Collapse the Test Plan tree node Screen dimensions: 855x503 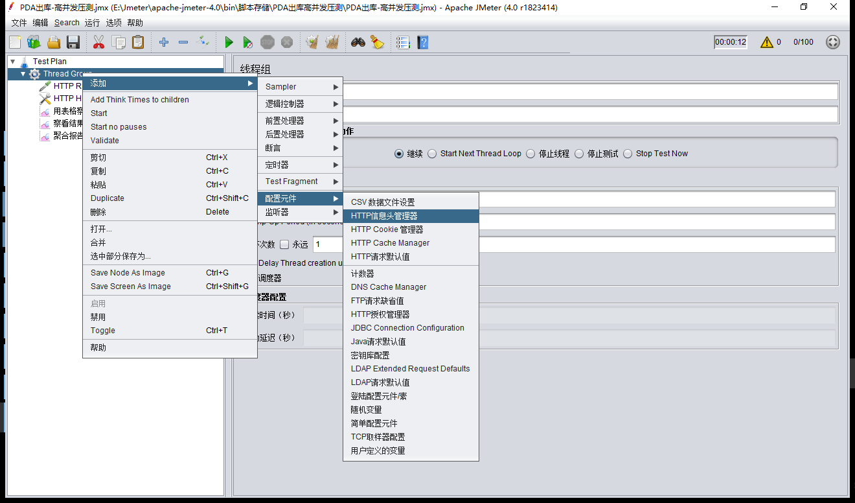(x=12, y=61)
